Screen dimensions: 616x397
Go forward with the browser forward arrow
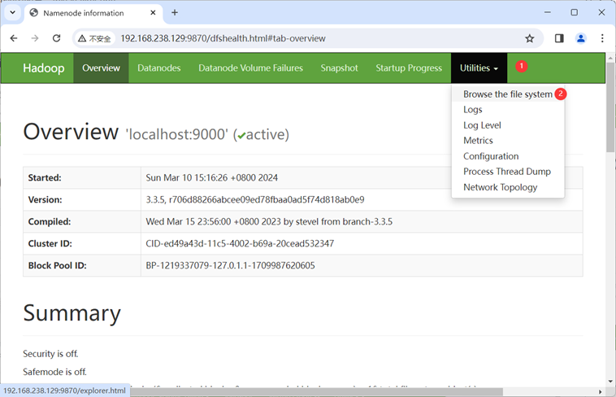click(35, 38)
